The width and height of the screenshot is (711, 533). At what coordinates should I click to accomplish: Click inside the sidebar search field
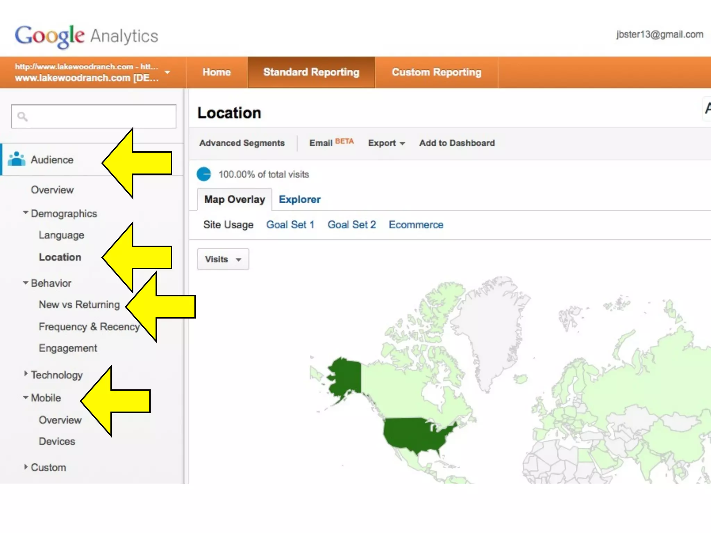tap(101, 117)
